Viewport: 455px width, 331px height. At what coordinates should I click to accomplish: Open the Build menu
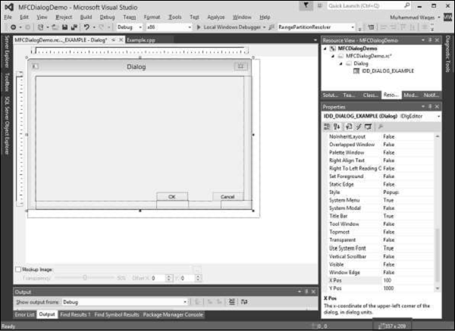tap(86, 17)
